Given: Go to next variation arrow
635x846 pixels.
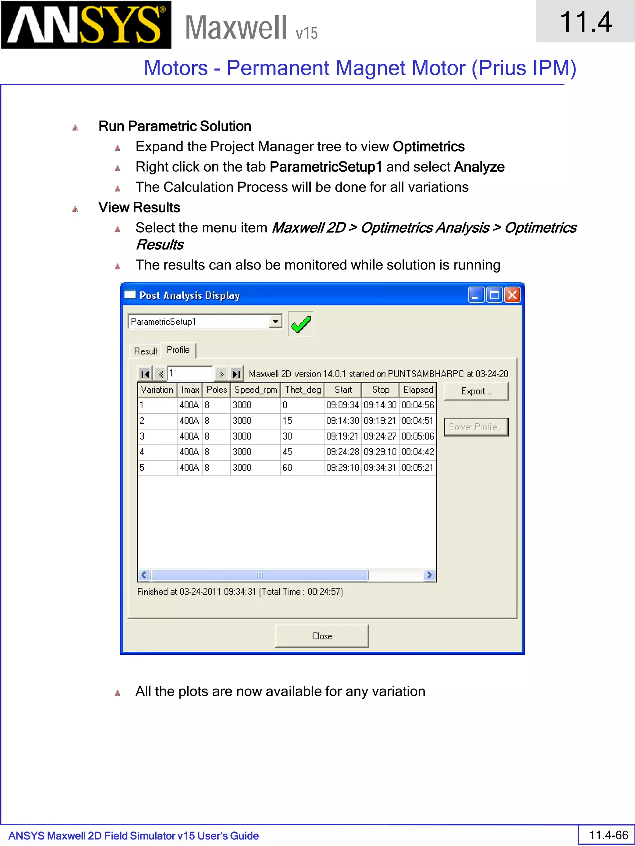Looking at the screenshot, I should pyautogui.click(x=221, y=374).
